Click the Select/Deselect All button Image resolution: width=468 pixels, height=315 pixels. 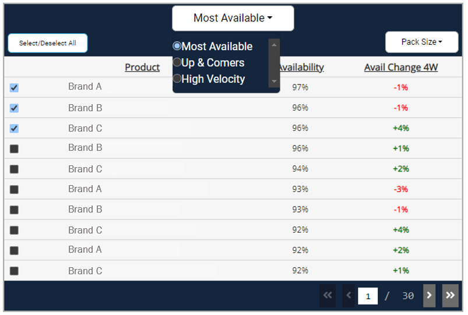[x=47, y=43]
